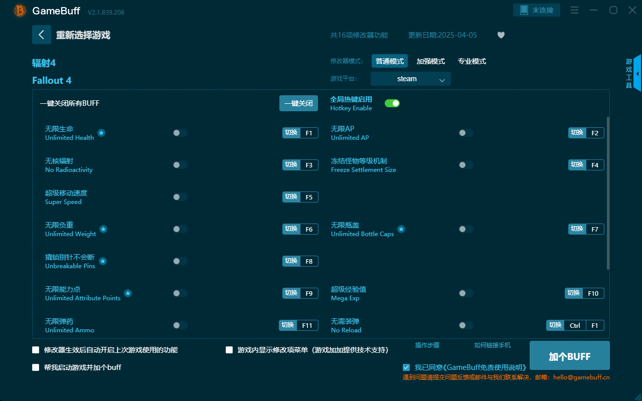
Task: Click the star badge next to Unlimited Attribute Points
Action: pyautogui.click(x=128, y=293)
